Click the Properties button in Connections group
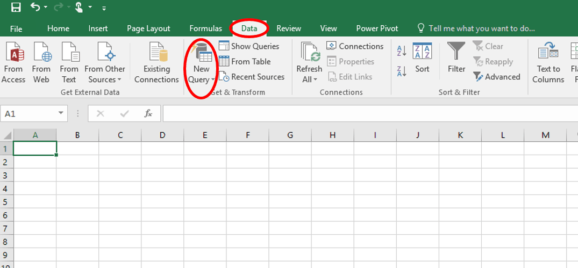 coord(351,61)
